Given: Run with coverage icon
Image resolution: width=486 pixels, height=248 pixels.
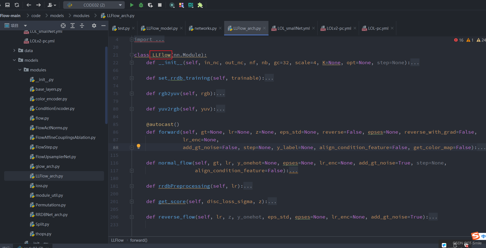Looking at the screenshot, I should click(150, 5).
